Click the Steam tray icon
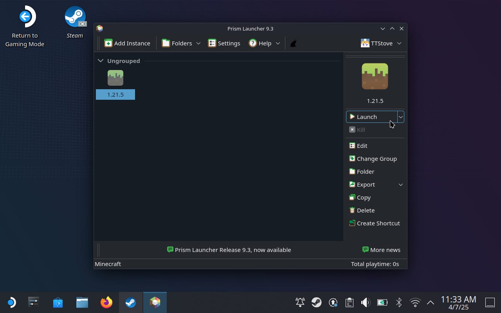 coord(317,302)
